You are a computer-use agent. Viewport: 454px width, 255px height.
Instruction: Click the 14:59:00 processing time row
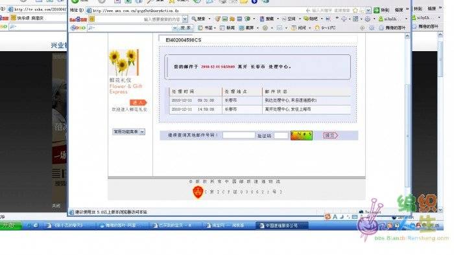[259, 109]
